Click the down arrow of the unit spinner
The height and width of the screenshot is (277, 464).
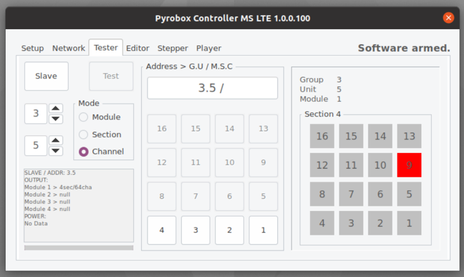pos(55,150)
